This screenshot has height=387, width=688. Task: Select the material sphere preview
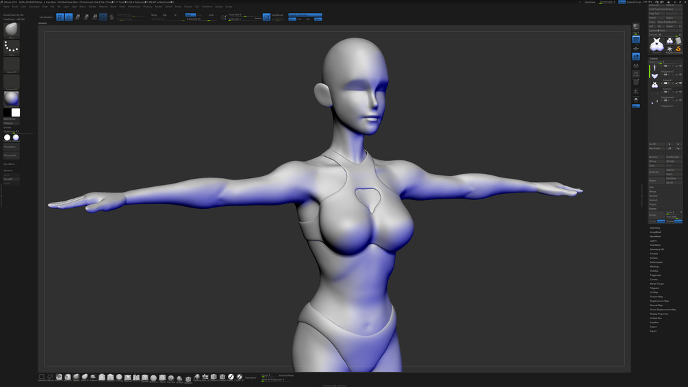[12, 99]
